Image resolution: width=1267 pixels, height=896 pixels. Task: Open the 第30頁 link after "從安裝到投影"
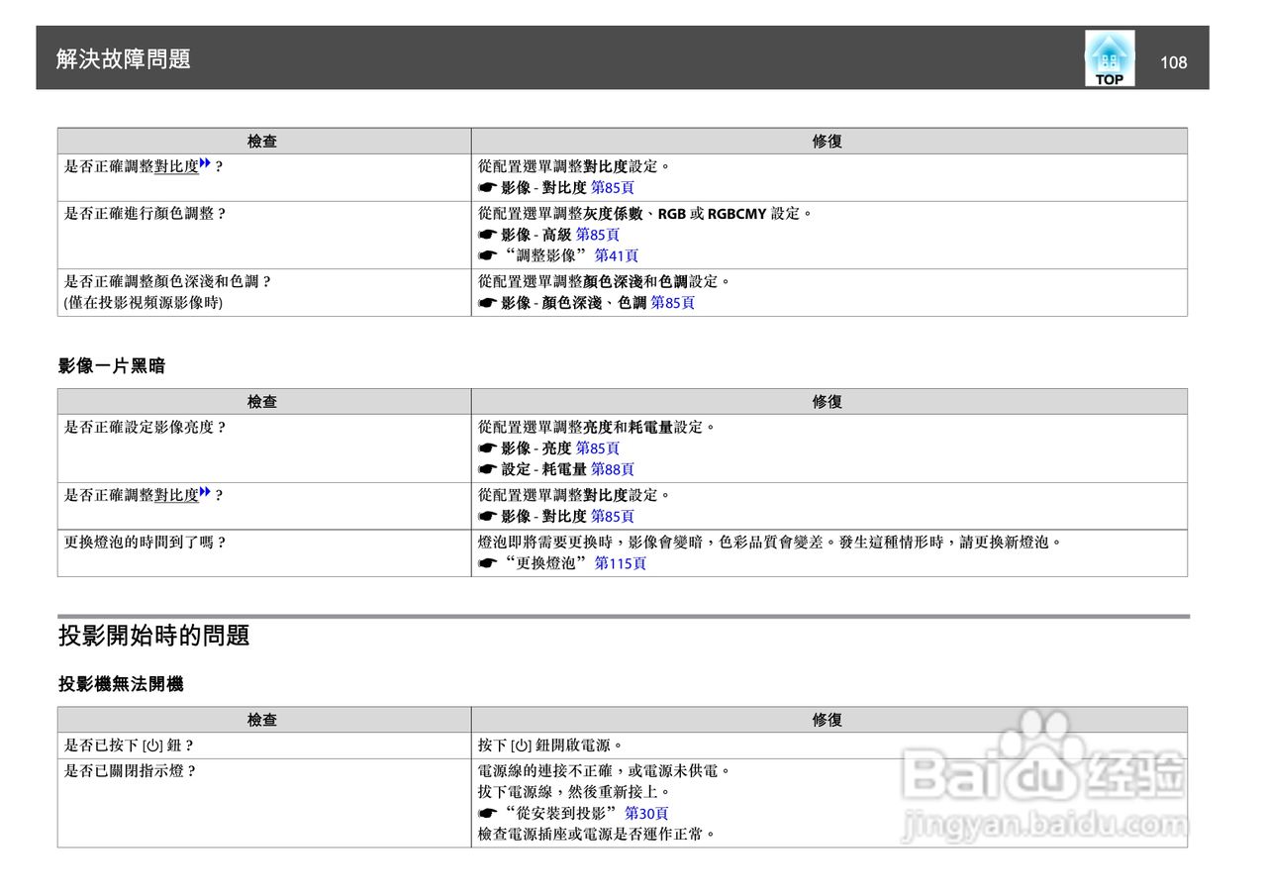[x=646, y=813]
